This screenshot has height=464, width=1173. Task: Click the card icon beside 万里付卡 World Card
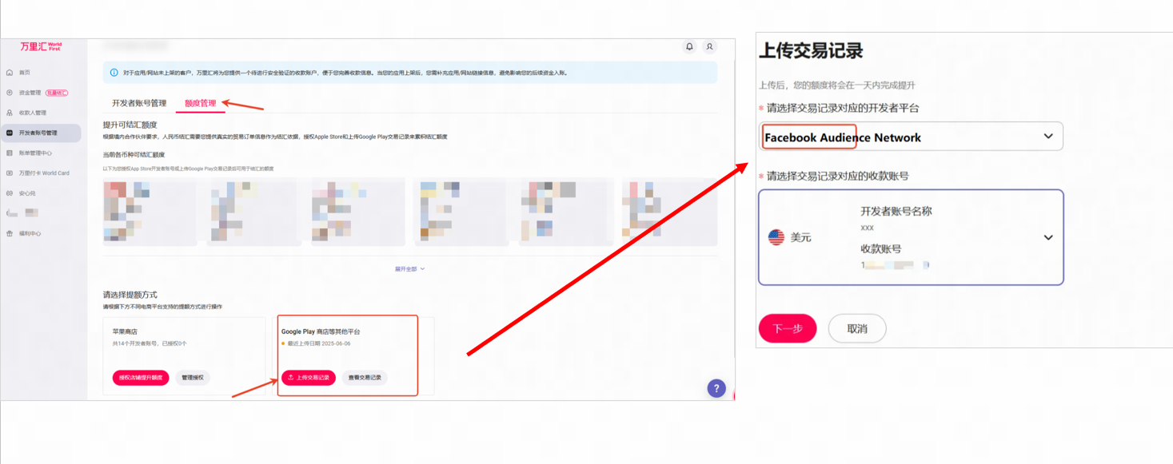click(10, 173)
